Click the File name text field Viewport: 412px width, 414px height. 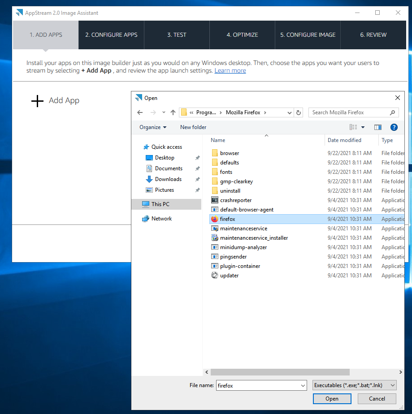pos(258,385)
